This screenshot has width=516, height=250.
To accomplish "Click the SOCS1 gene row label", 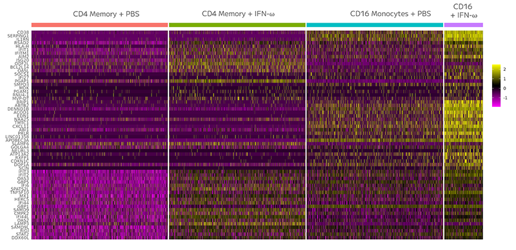I will (23, 74).
